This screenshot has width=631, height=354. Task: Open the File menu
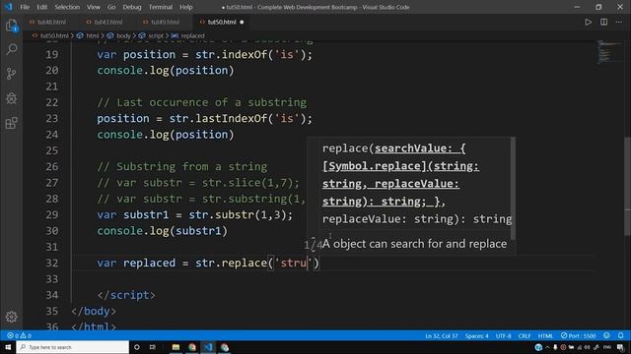(25, 7)
